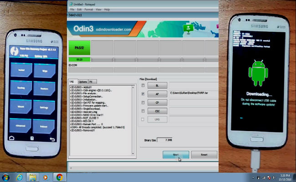This screenshot has width=296, height=182.
Task: Switch to the Pit tab in Odin
Action: point(92,81)
